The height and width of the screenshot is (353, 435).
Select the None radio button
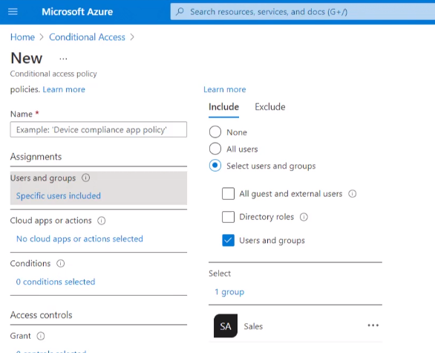[215, 132]
